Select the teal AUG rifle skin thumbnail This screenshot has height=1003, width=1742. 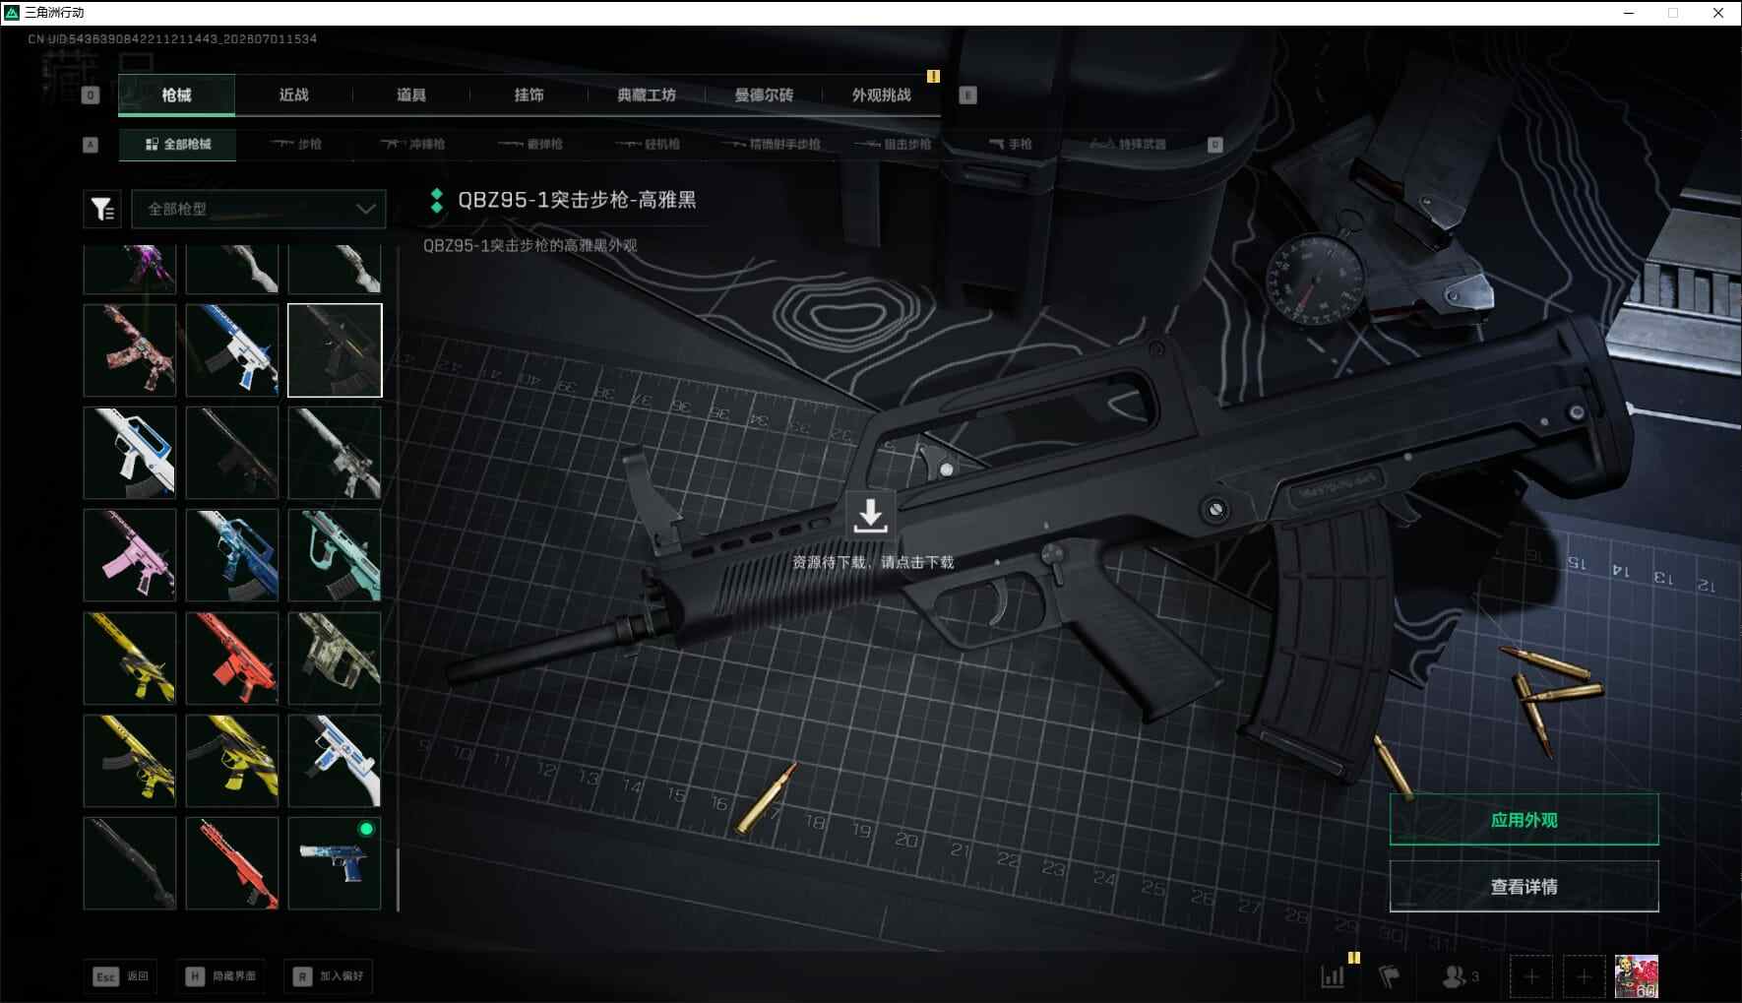[x=335, y=555]
